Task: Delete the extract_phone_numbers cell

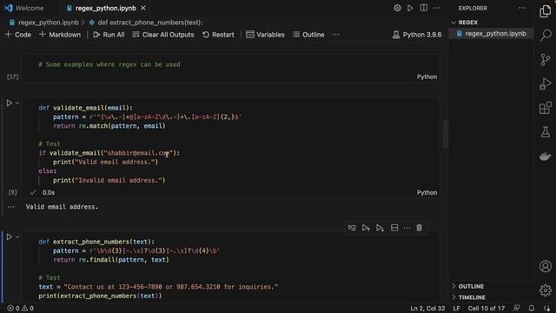Action: (x=419, y=228)
